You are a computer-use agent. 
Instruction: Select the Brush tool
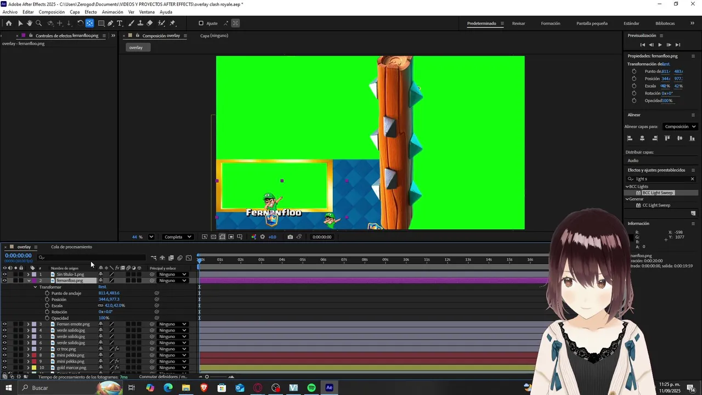pos(132,23)
